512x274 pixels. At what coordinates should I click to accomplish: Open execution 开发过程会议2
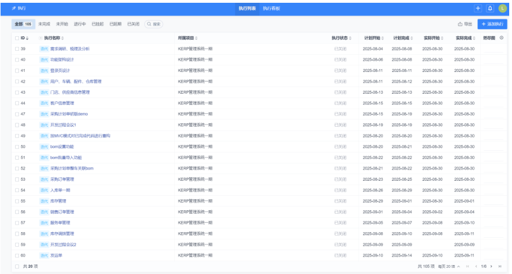click(63, 244)
